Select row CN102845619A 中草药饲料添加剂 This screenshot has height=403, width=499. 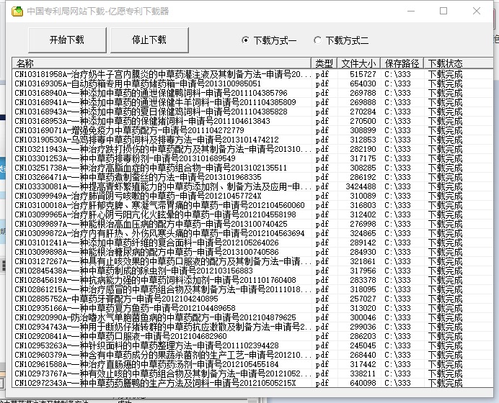[x=252, y=280]
